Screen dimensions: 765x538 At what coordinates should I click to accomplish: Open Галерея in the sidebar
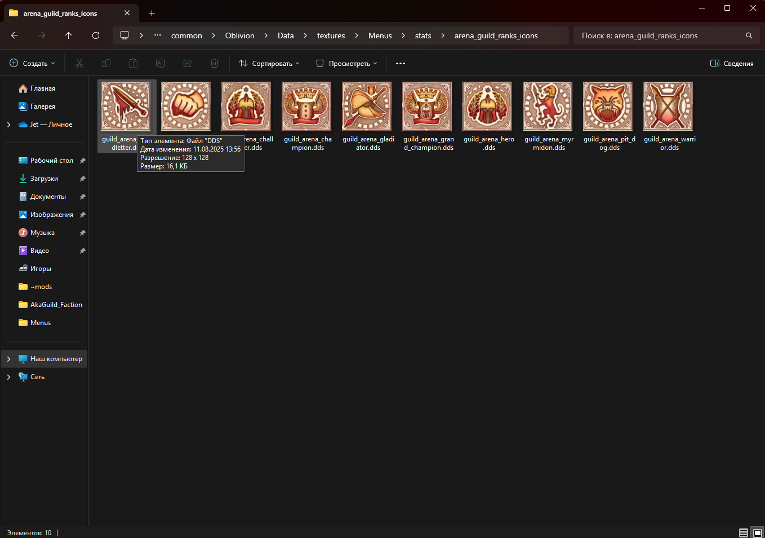(x=44, y=106)
